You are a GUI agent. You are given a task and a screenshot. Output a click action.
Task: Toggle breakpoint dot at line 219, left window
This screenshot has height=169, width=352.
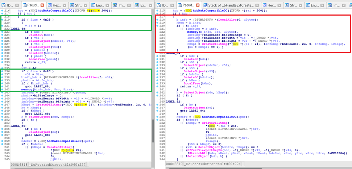point(2,20)
